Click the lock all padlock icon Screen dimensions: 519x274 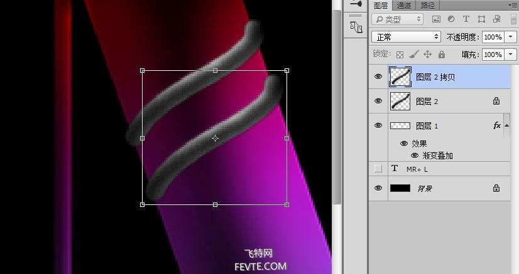[440, 55]
